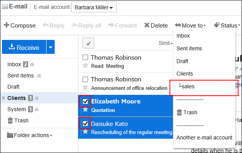Click the Compose button
Viewport: 242px width, 153px height.
20,25
